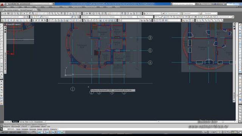Toggle Ortho mode in the status bar

36,132
